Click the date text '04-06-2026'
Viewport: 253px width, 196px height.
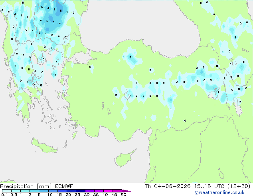click(172, 186)
